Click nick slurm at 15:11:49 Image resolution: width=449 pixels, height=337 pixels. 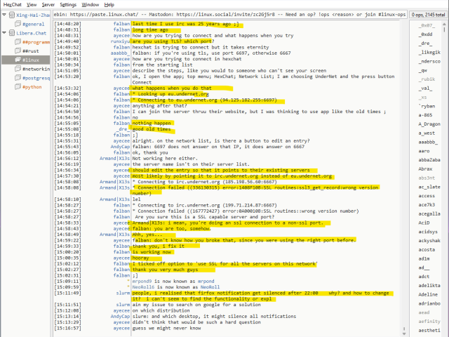pyautogui.click(x=123, y=293)
